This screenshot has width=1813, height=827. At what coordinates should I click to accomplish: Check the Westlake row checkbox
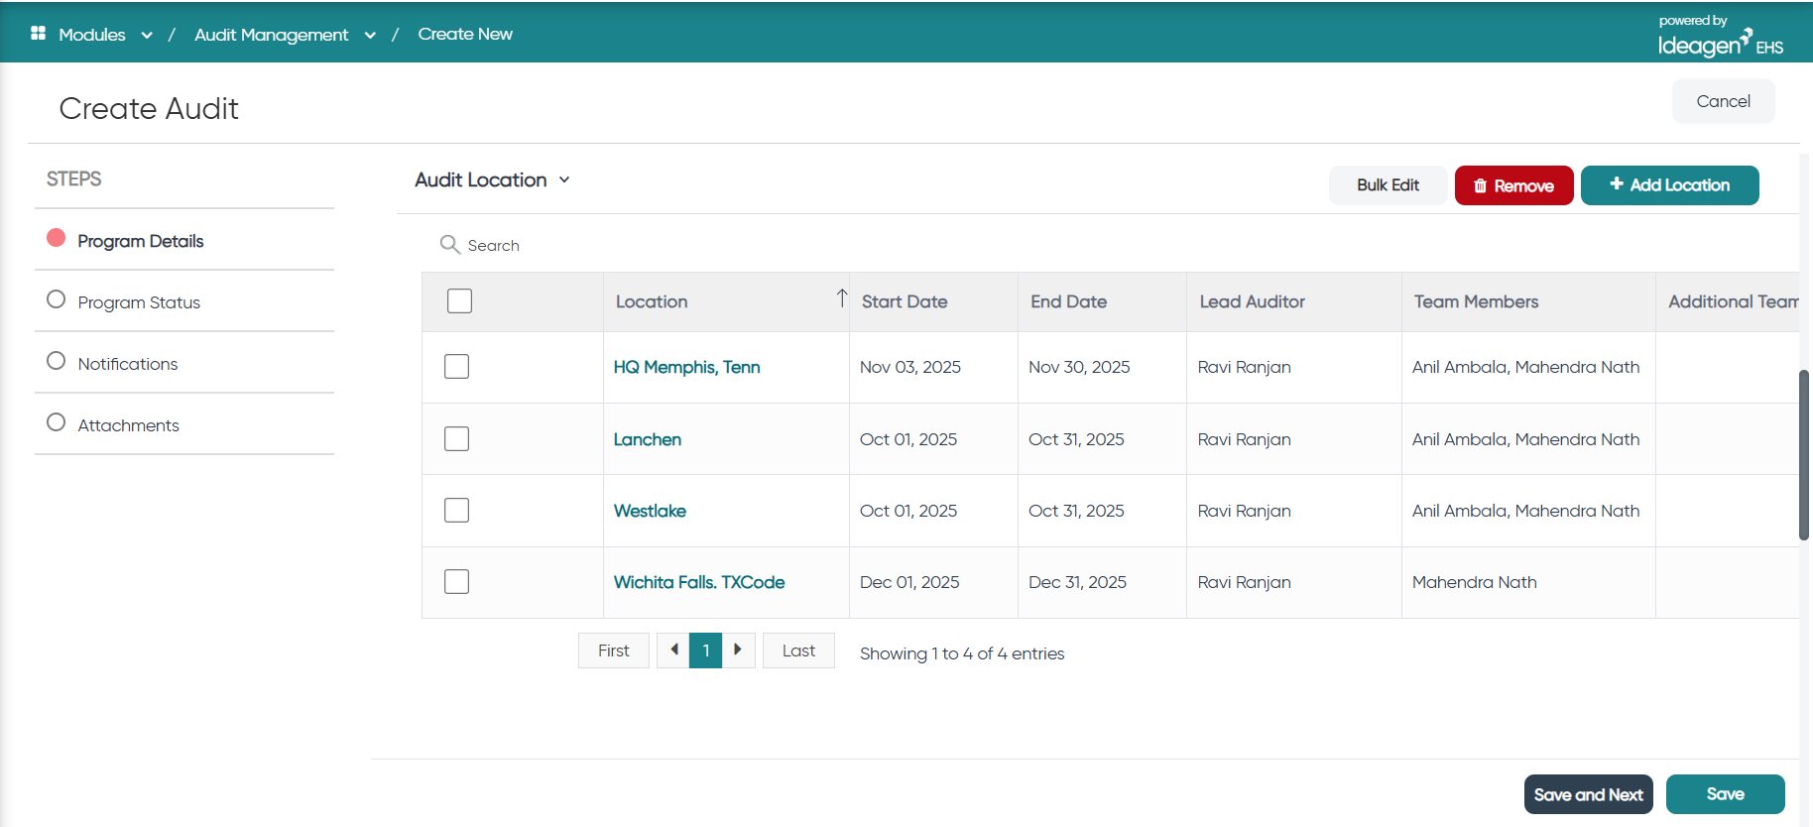pos(456,510)
